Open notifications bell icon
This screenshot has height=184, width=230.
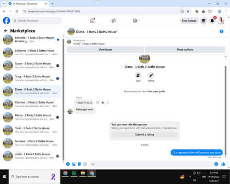(212, 21)
